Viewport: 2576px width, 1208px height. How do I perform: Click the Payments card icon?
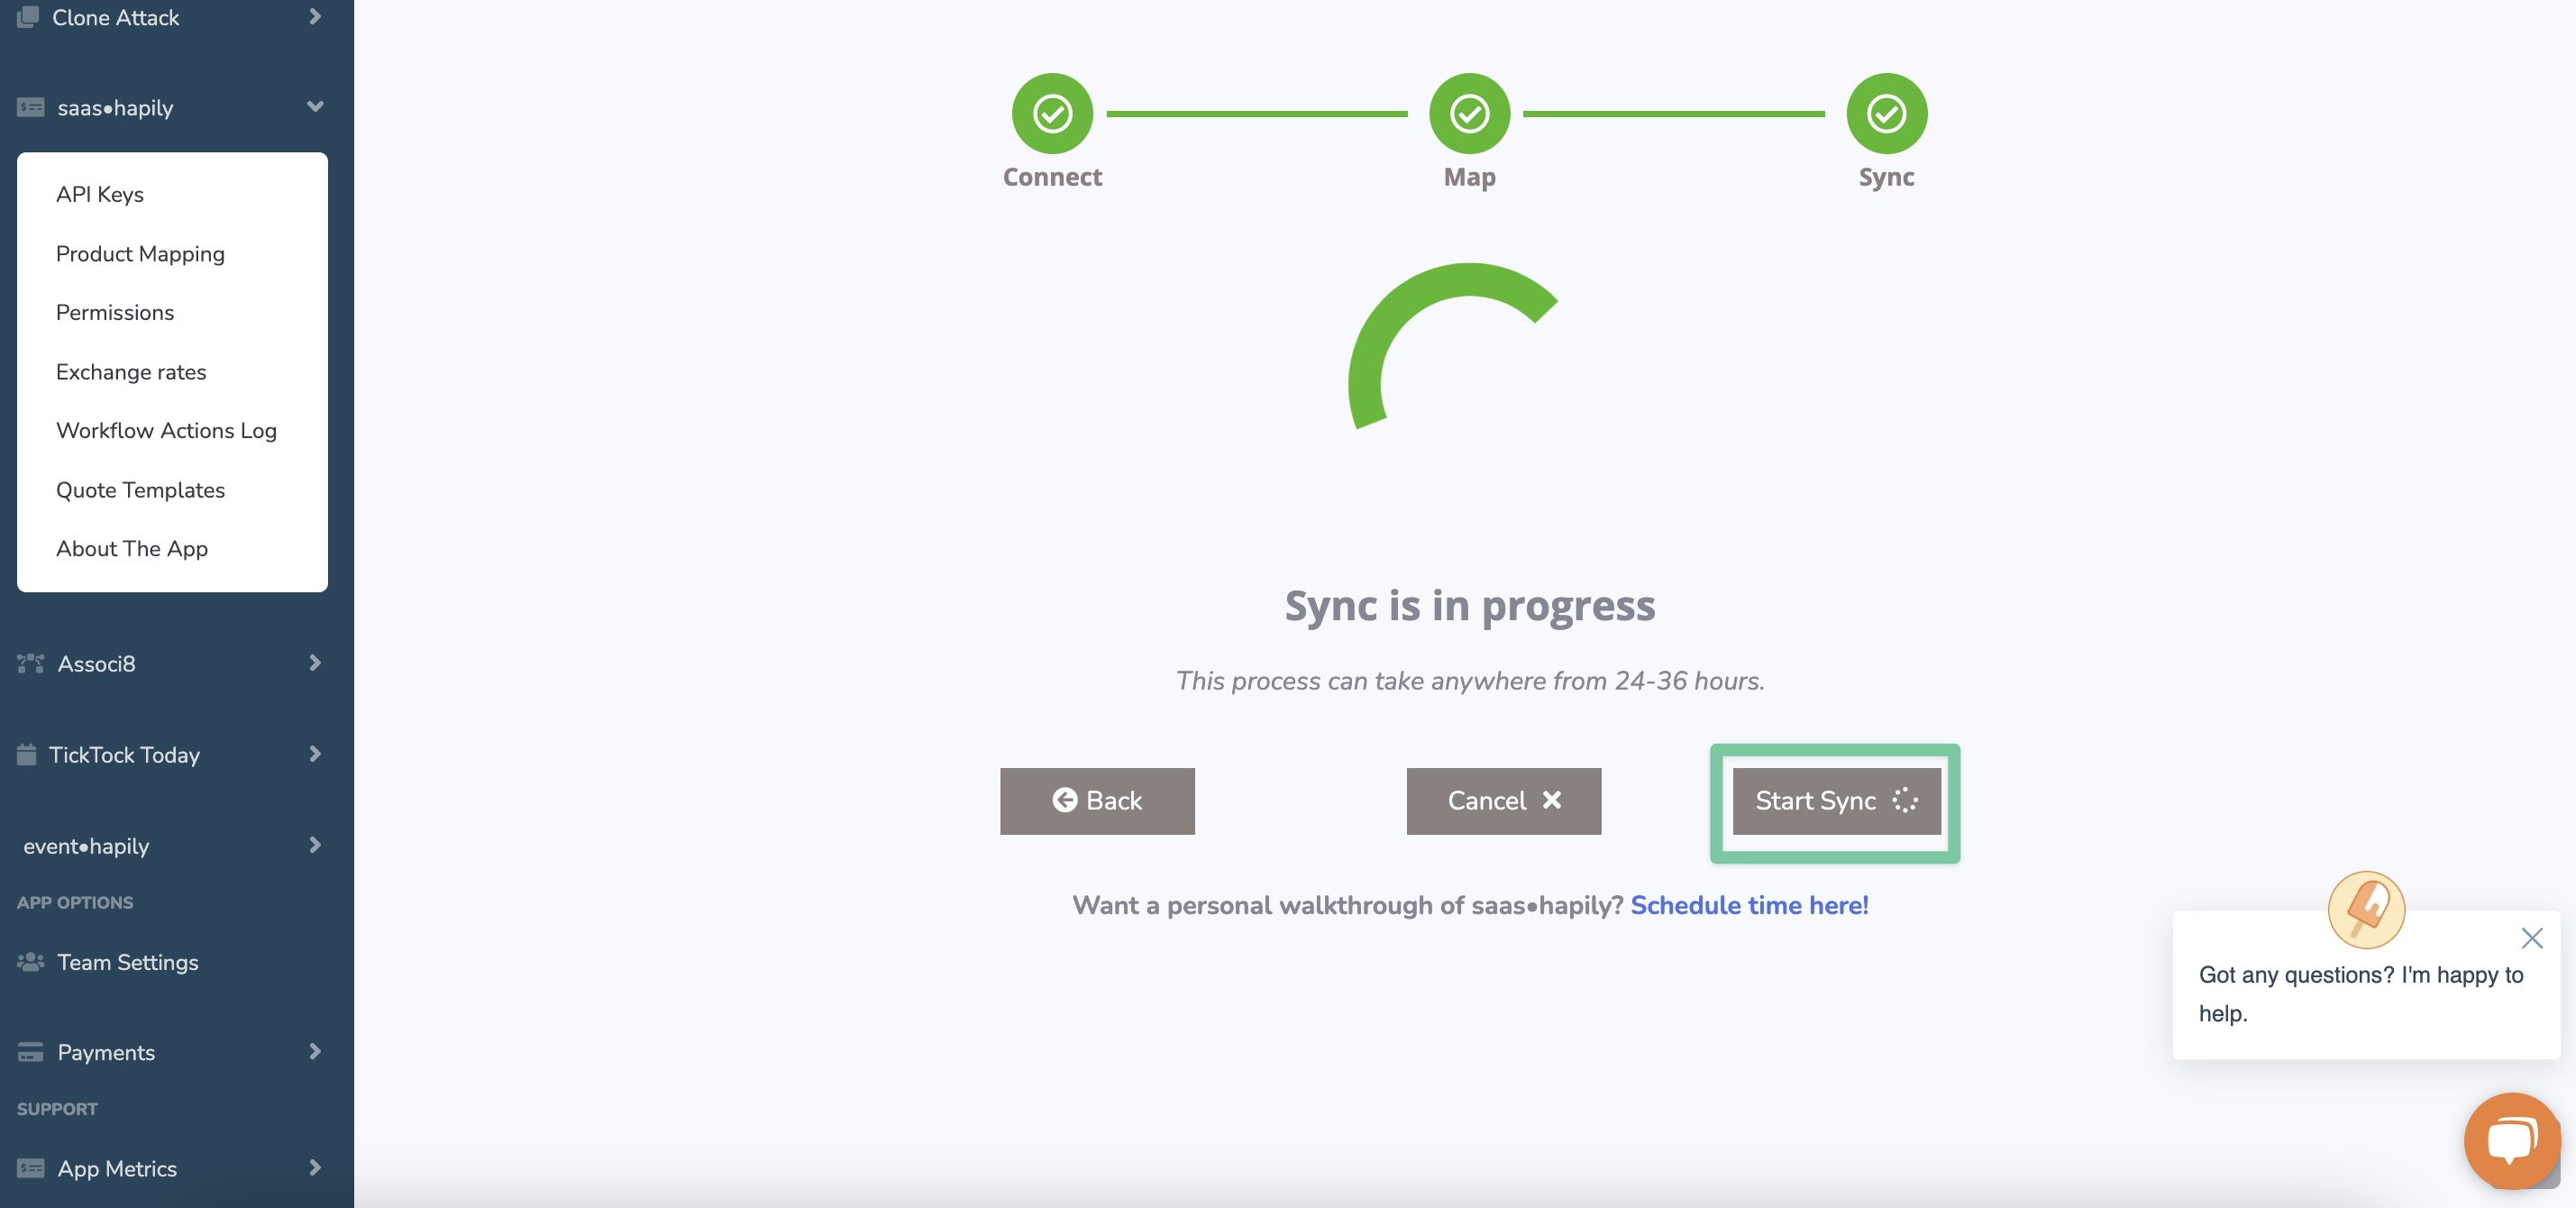pos(30,1052)
